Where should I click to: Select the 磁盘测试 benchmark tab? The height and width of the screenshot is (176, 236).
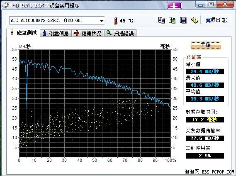23,33
